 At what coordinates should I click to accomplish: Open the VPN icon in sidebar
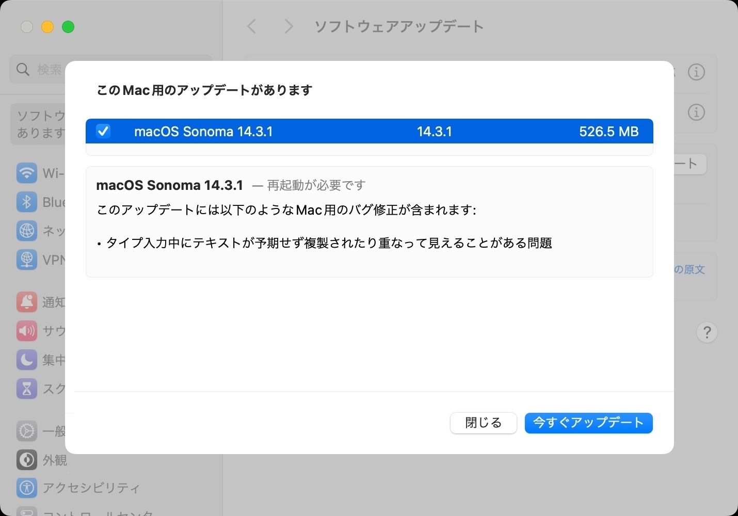(27, 260)
